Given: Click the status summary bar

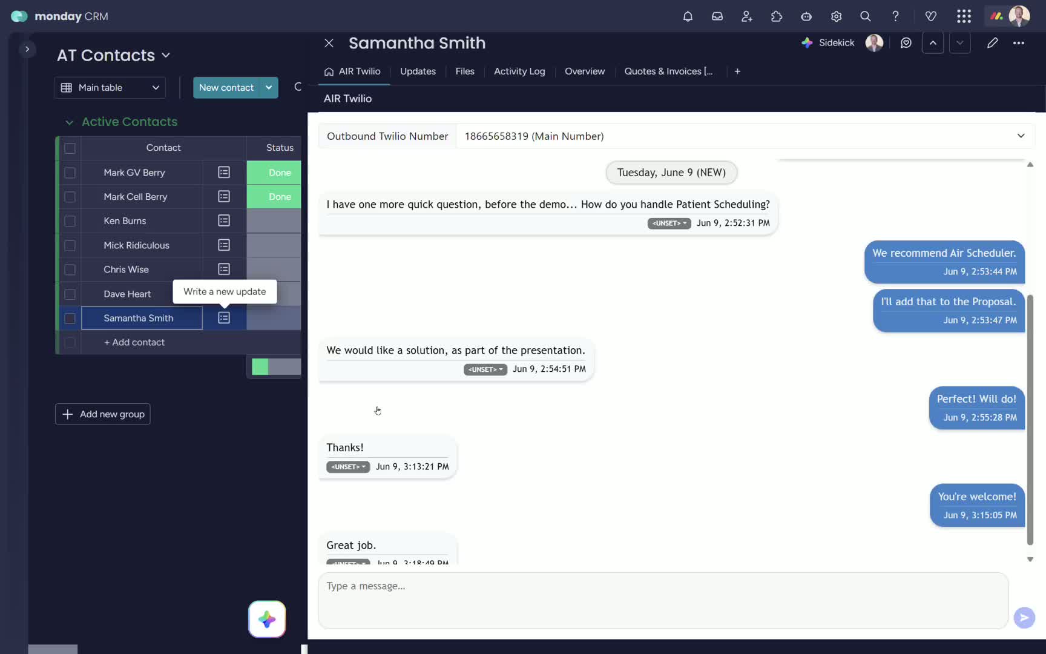Looking at the screenshot, I should pyautogui.click(x=276, y=366).
